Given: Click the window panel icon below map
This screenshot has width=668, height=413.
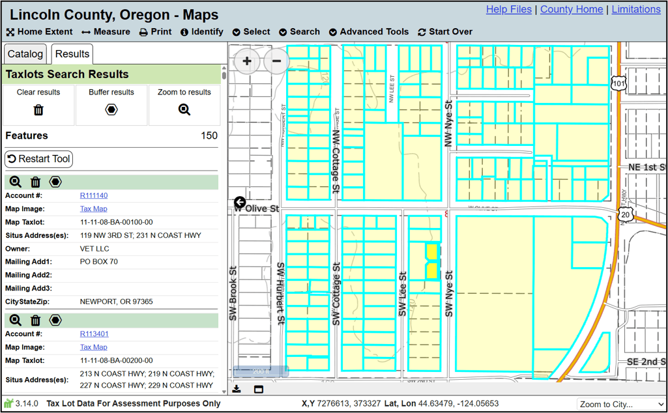Looking at the screenshot, I should click(259, 389).
